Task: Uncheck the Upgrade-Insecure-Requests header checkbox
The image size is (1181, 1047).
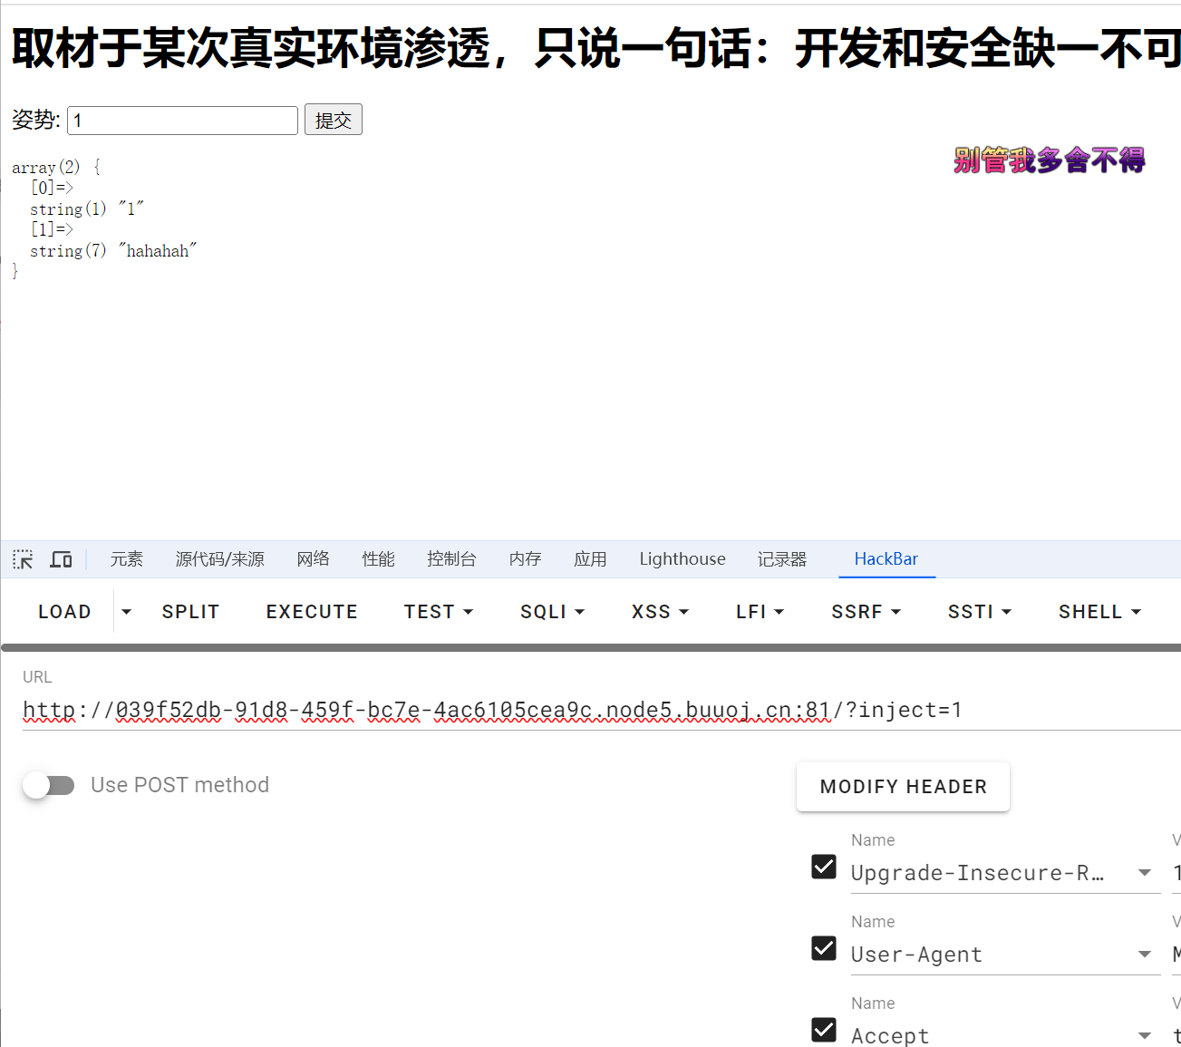Action: pyautogui.click(x=824, y=867)
